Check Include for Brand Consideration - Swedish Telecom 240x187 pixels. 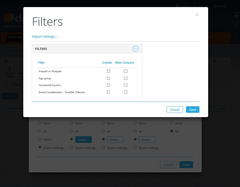108,92
